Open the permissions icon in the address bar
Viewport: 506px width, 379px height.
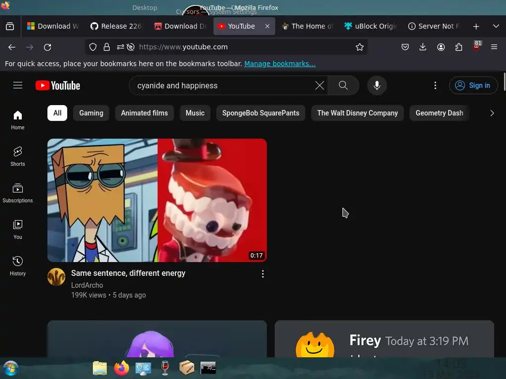121,47
